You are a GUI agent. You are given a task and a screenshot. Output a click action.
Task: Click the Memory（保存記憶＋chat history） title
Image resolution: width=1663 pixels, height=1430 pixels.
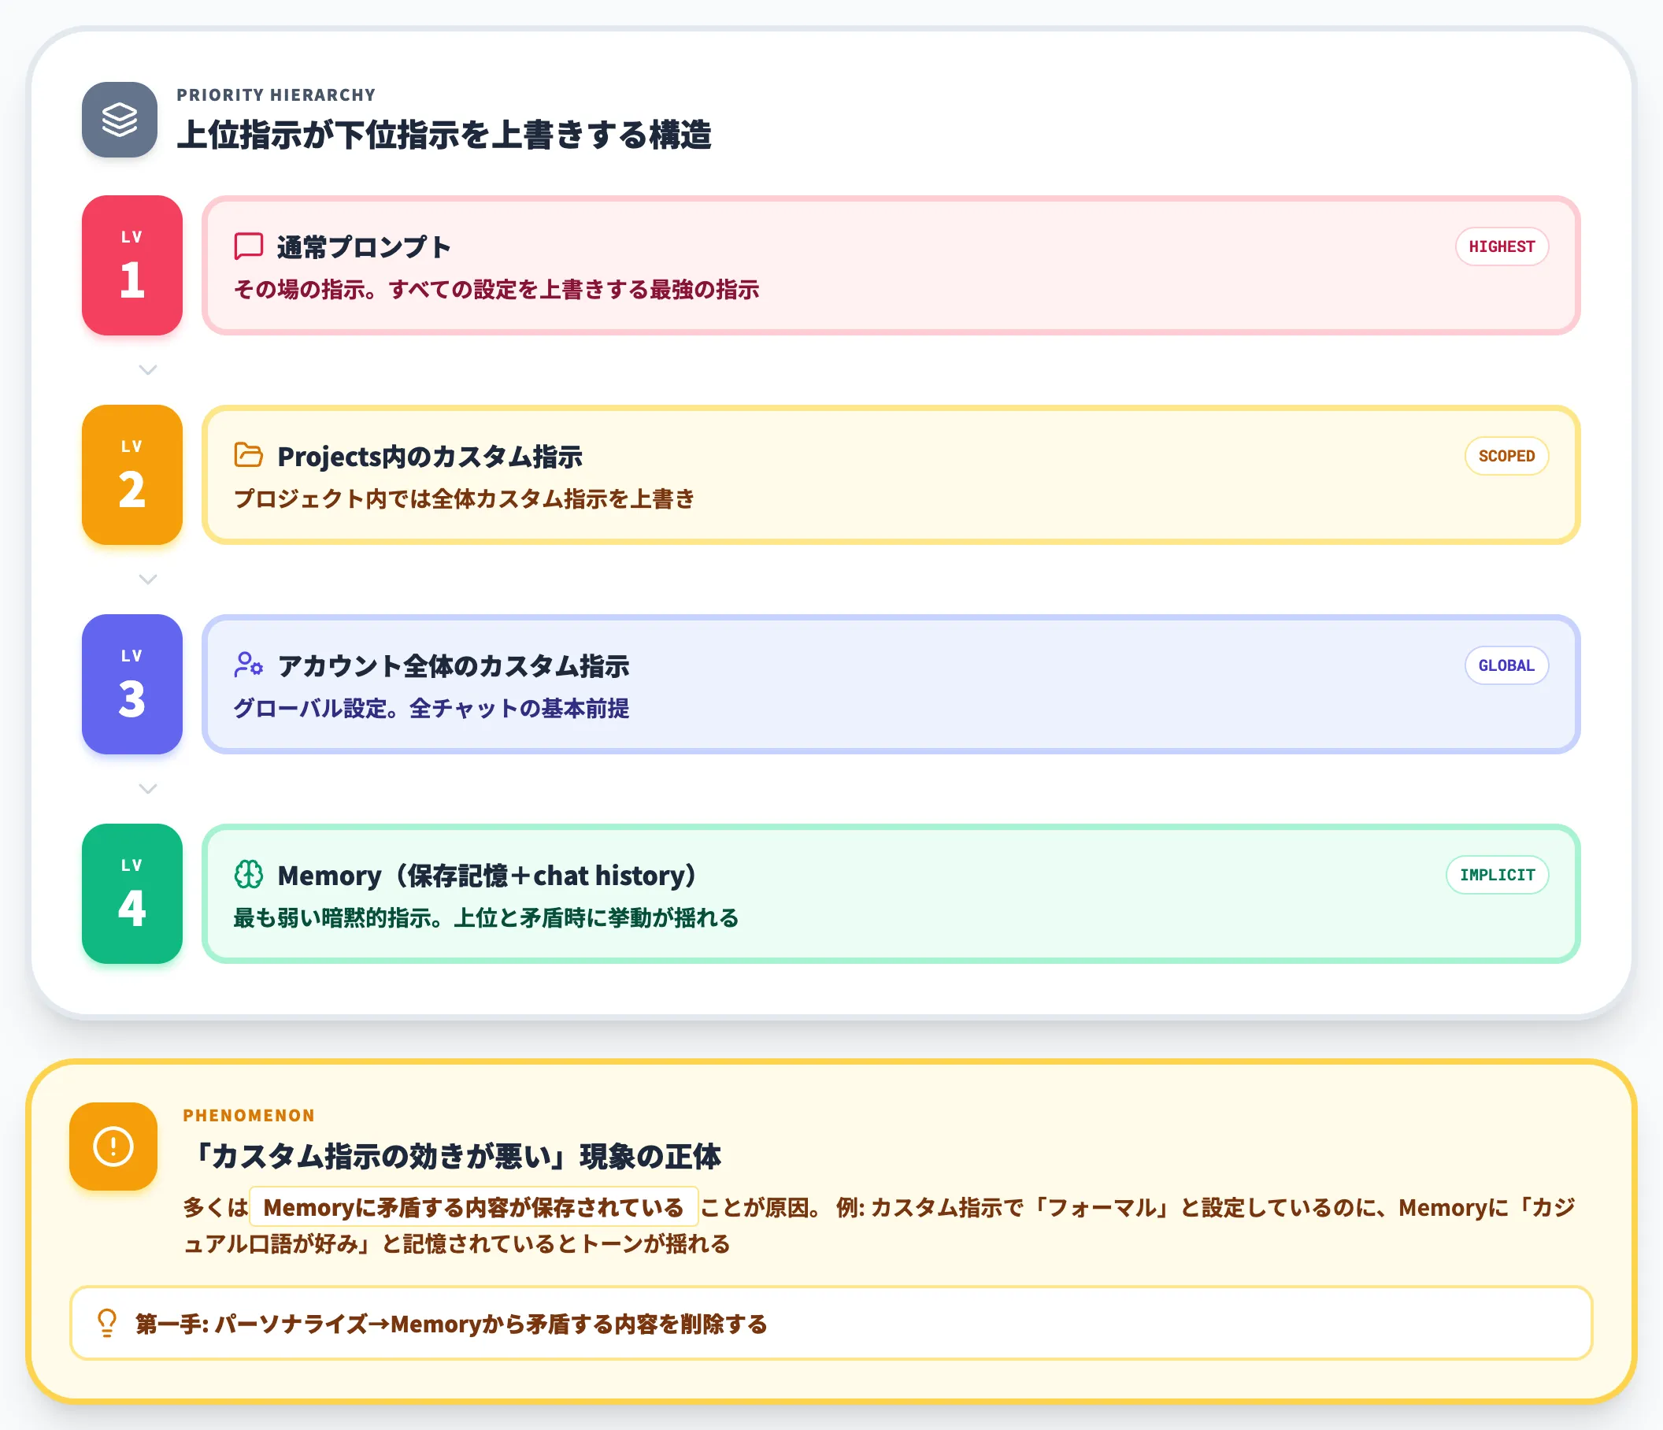(487, 876)
